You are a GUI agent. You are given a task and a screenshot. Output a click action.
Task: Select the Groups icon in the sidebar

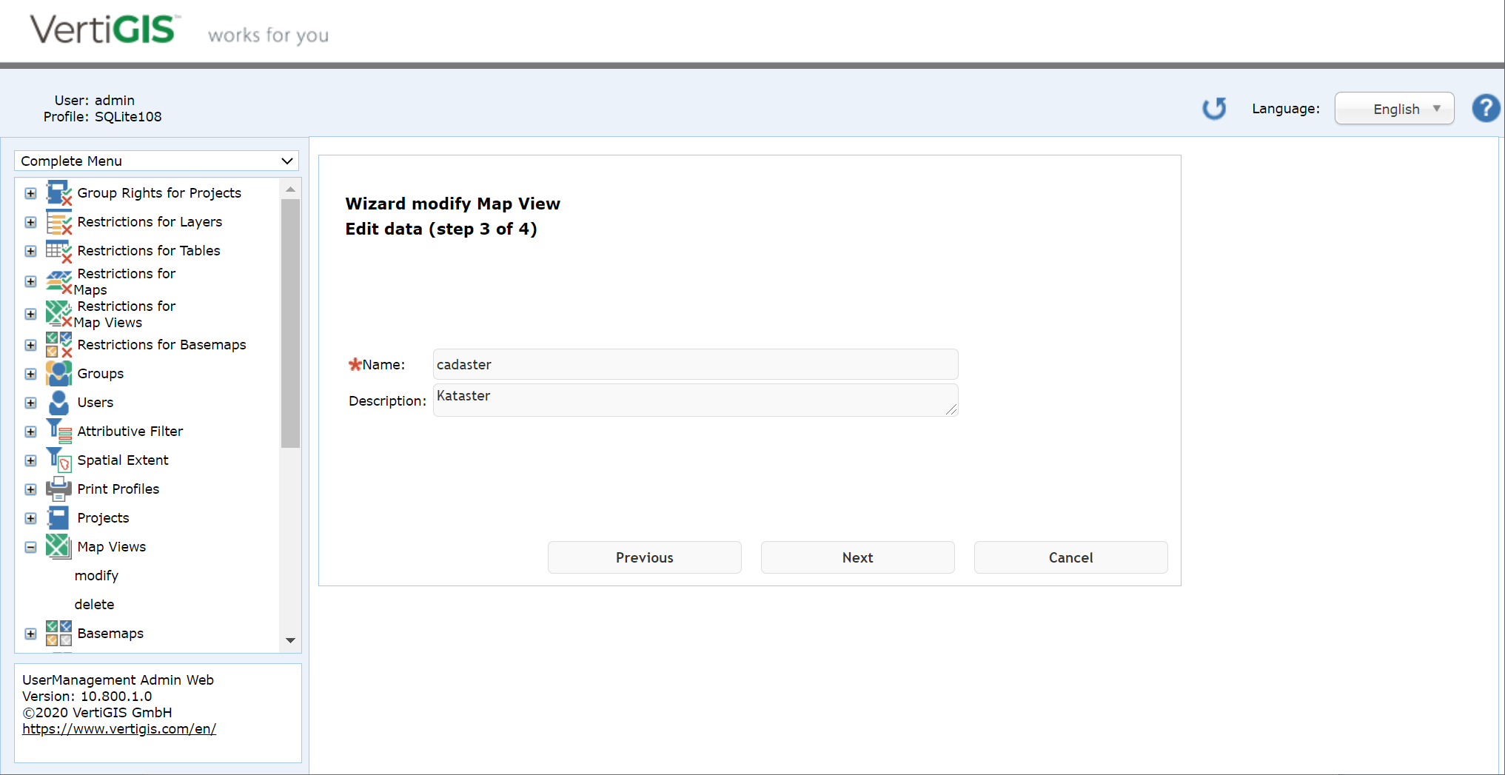(58, 373)
